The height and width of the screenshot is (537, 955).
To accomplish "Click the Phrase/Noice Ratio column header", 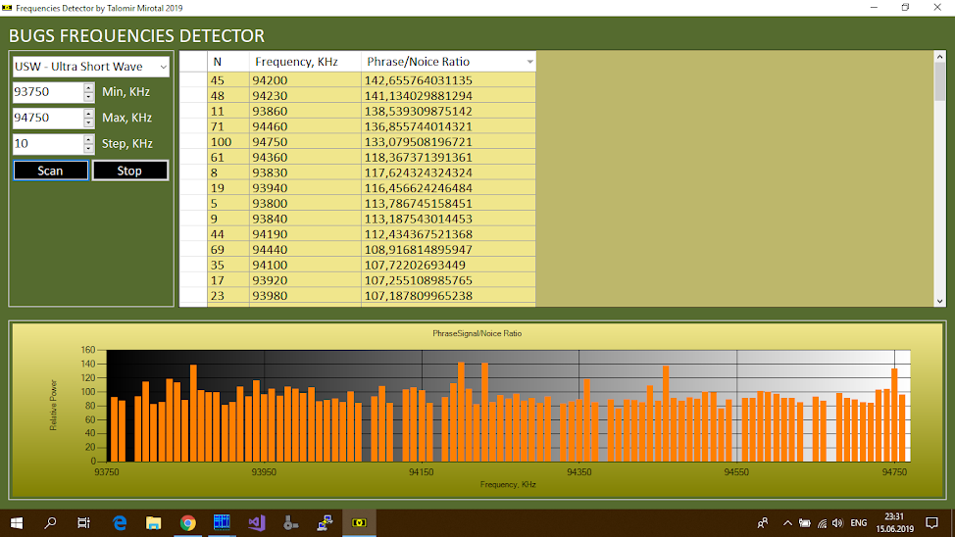I will (x=448, y=62).
